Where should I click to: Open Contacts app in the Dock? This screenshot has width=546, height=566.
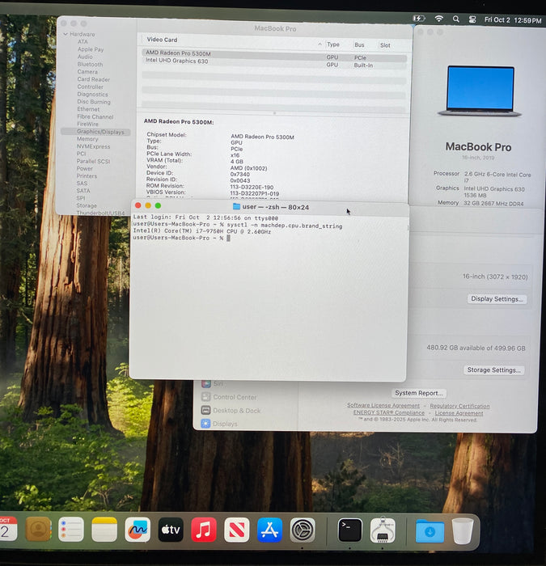pyautogui.click(x=38, y=529)
